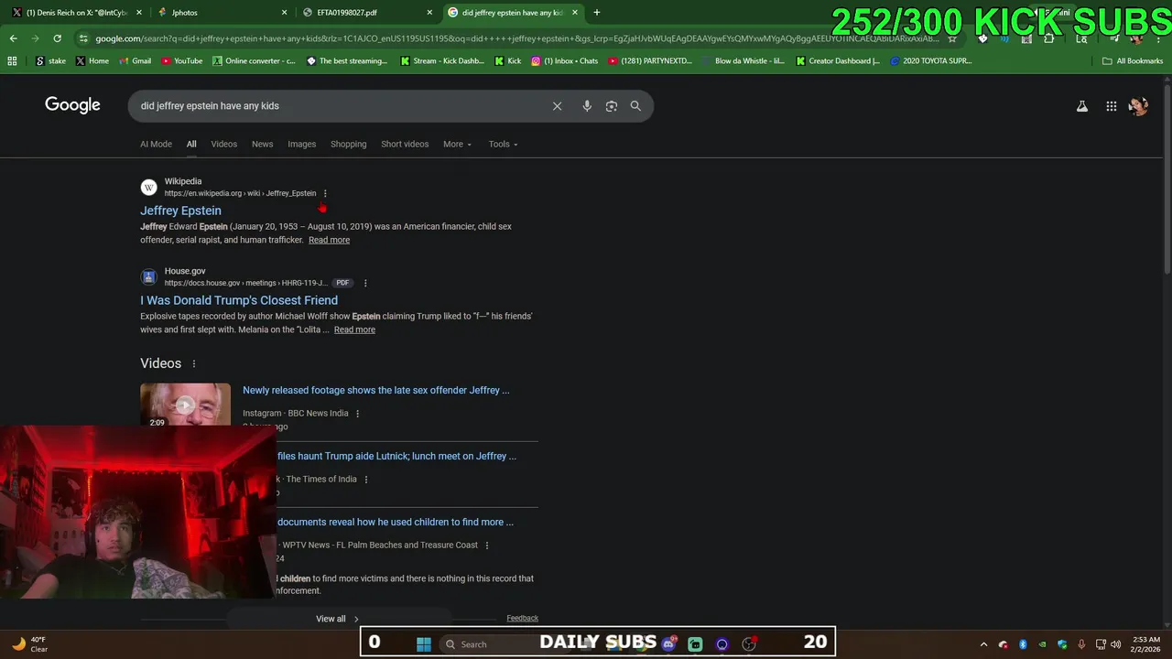Viewport: 1172px width, 659px height.
Task: Open the weather widget showing 40°F
Action: coord(30,644)
